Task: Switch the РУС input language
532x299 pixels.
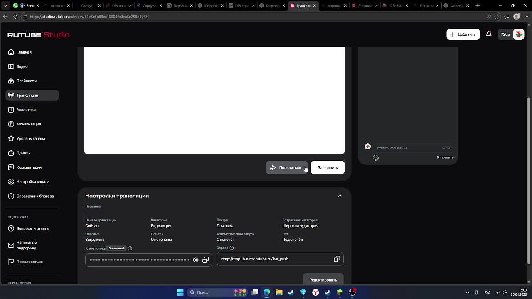Action: 487,292
